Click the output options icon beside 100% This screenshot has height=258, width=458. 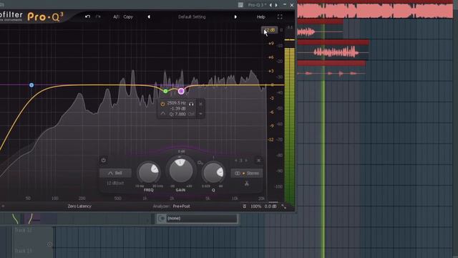coord(245,206)
